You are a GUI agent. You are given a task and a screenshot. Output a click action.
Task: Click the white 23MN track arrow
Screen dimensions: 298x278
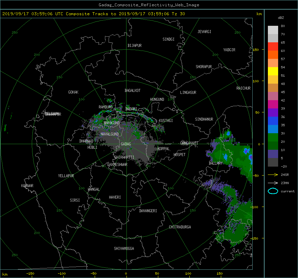click(273, 183)
